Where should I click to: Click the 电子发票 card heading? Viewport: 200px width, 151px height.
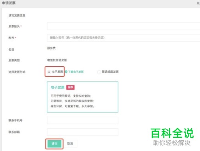click(x=58, y=87)
